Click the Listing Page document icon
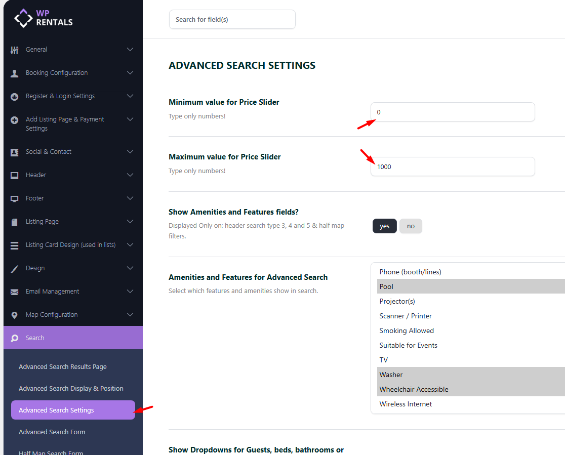 tap(15, 222)
